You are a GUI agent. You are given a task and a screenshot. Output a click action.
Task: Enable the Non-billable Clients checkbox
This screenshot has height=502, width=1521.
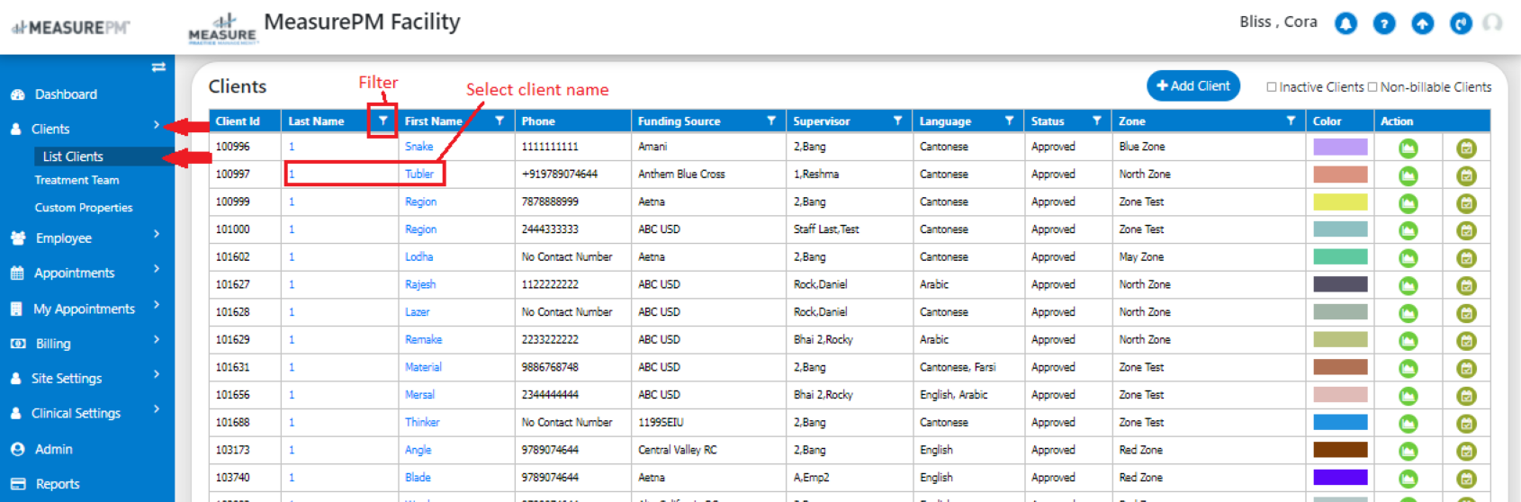(1372, 87)
